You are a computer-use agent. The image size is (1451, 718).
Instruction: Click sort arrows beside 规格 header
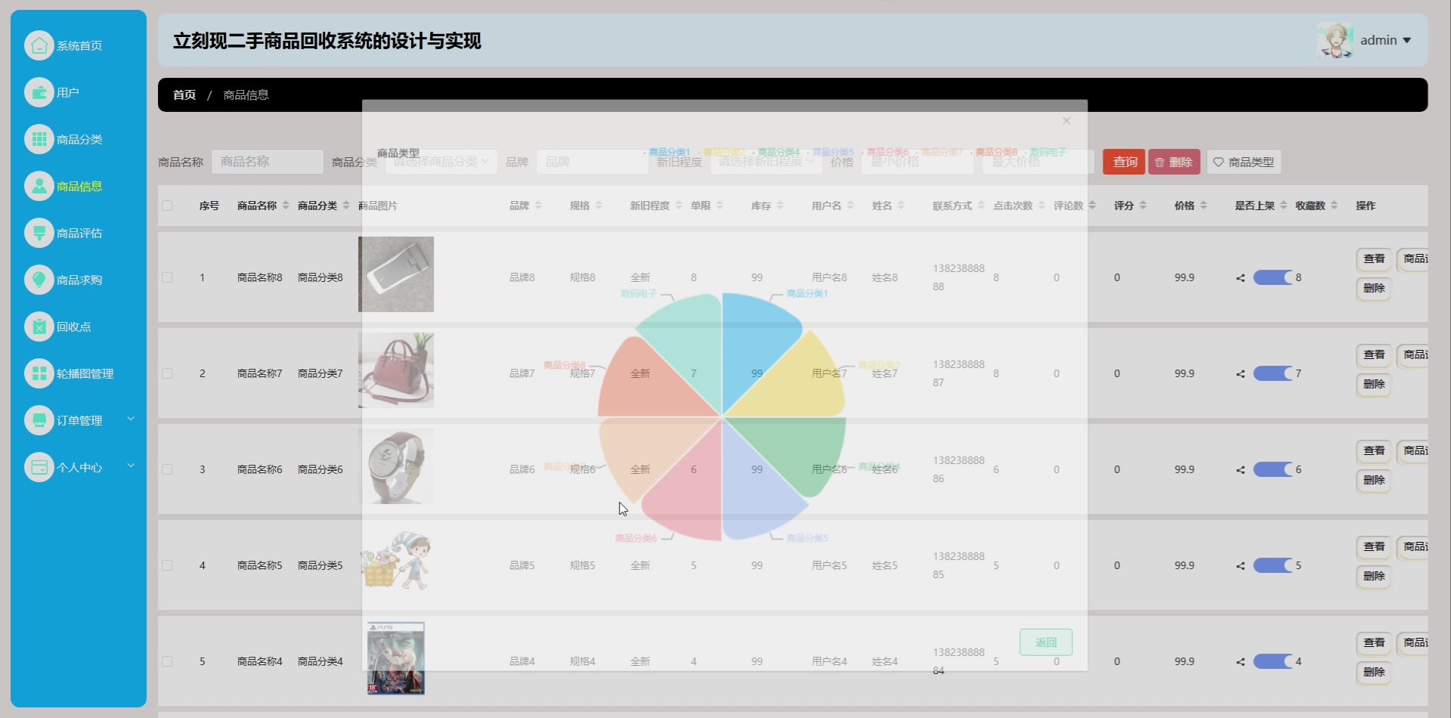pyautogui.click(x=599, y=206)
